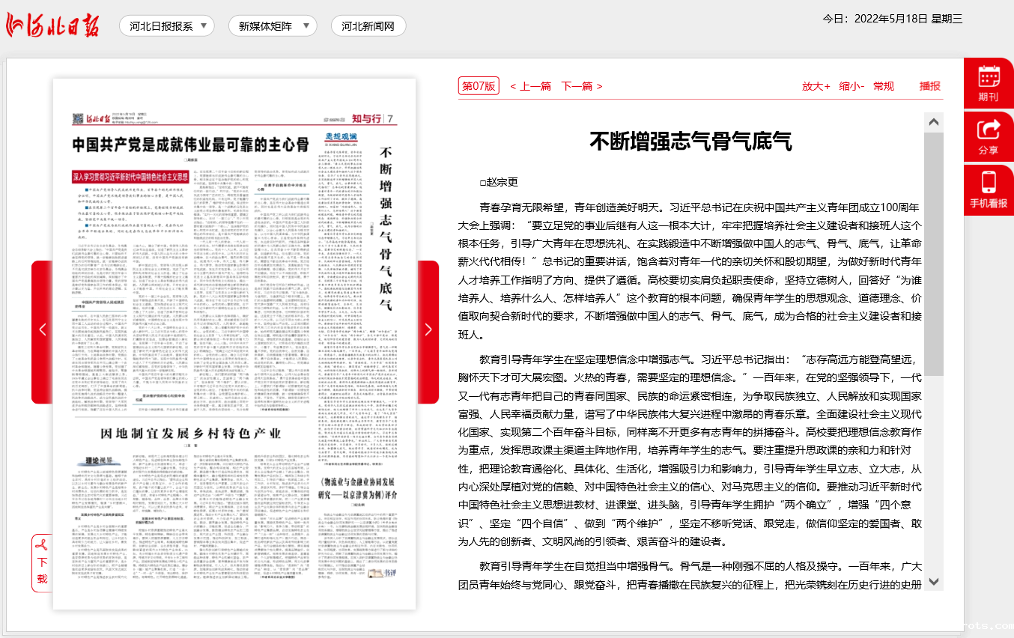The width and height of the screenshot is (1014, 638).
Task: Open the 期刊 calendar icon
Action: click(989, 82)
